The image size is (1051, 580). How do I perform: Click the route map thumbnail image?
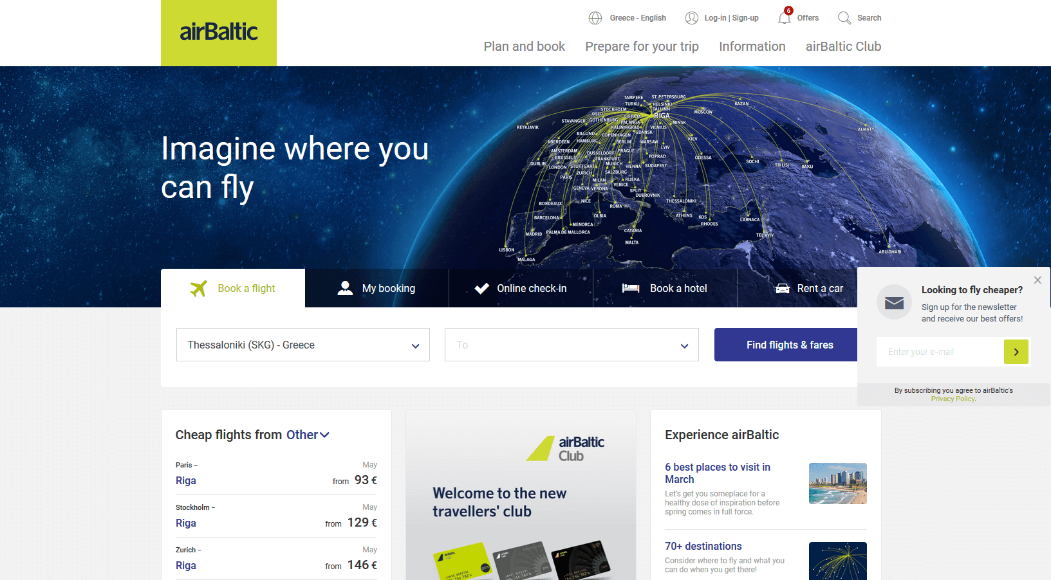[x=837, y=561]
